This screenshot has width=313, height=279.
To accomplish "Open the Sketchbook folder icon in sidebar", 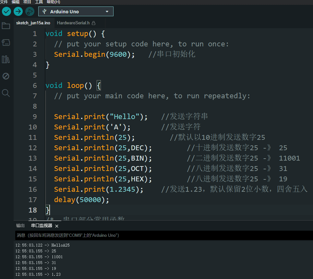I will coord(6,26).
